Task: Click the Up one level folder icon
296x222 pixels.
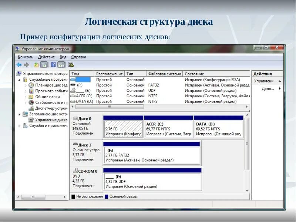Action: click(36, 65)
